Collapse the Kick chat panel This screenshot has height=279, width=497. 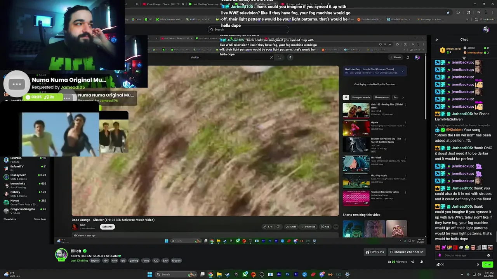pyautogui.click(x=437, y=40)
